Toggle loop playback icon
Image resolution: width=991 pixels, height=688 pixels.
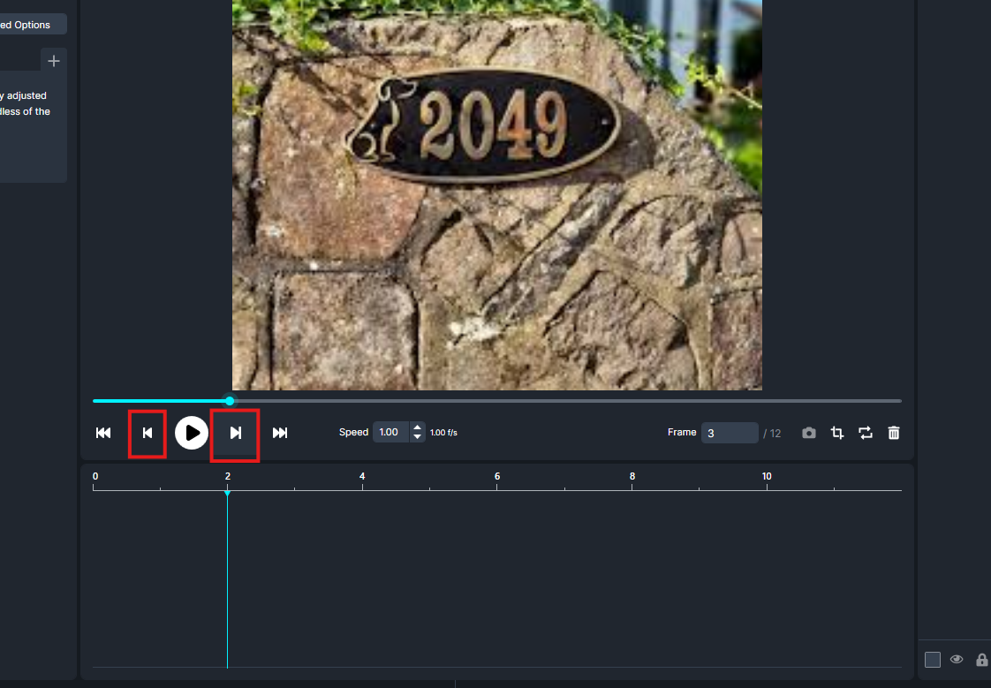tap(866, 433)
